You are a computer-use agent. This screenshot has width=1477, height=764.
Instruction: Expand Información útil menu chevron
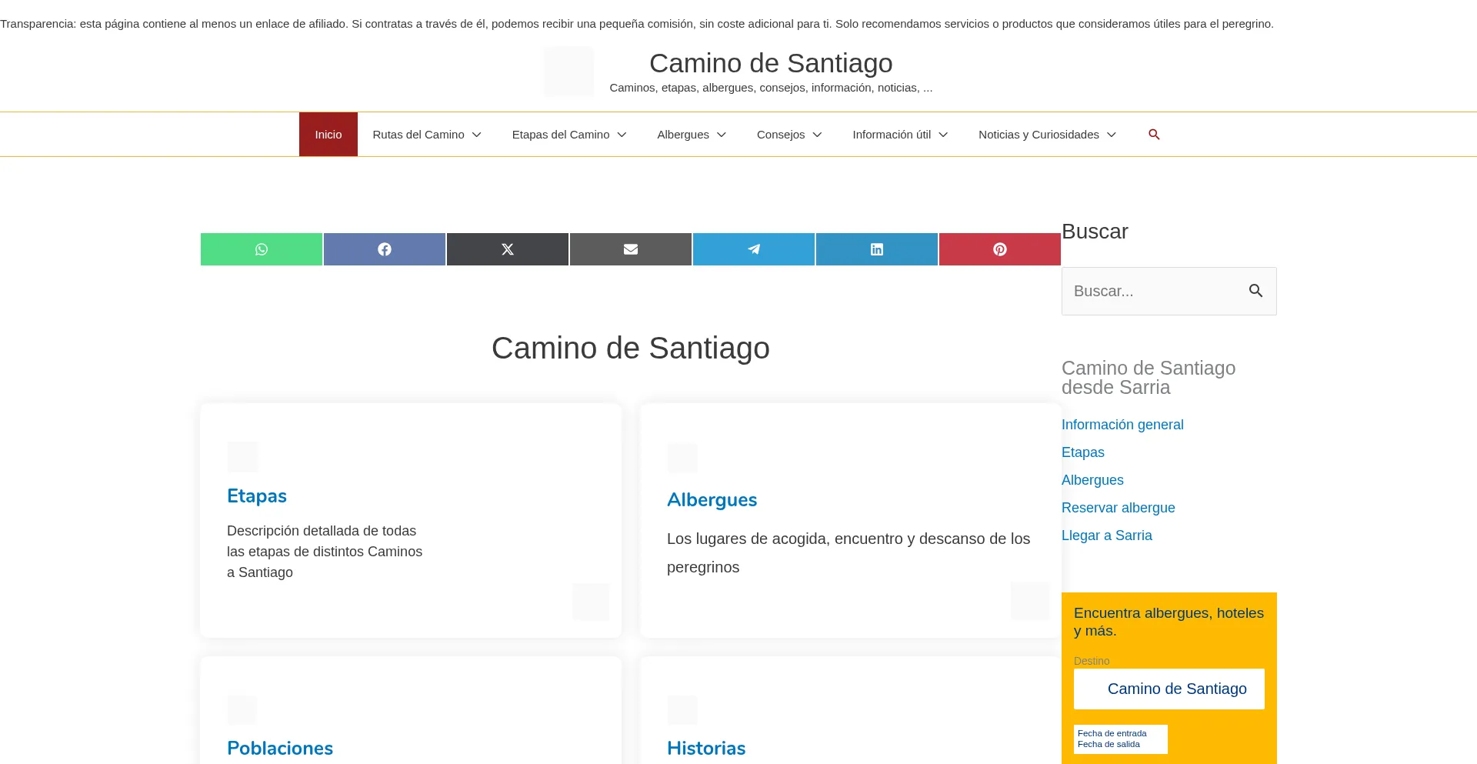(944, 135)
